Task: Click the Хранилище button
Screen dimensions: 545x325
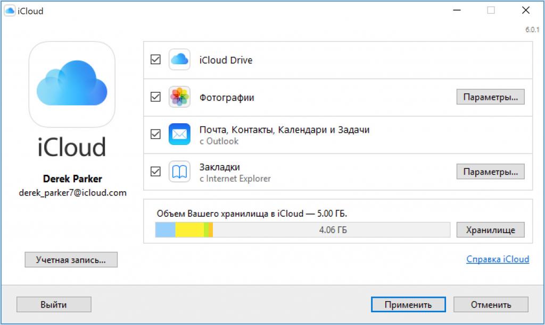Action: tap(490, 230)
